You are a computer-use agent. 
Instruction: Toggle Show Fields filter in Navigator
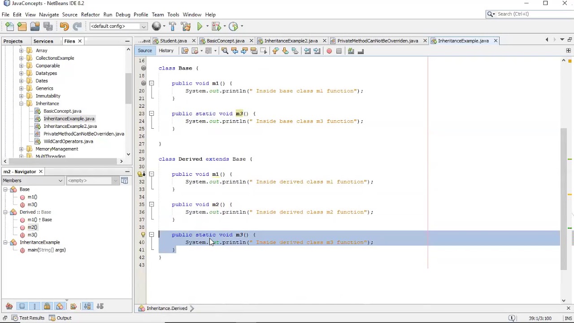[22, 306]
